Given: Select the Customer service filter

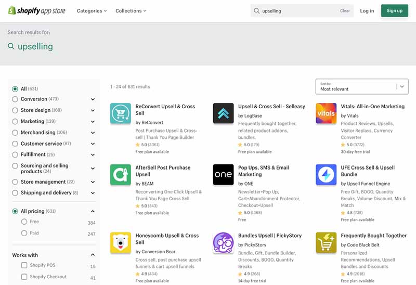Looking at the screenshot, I should [x=15, y=144].
